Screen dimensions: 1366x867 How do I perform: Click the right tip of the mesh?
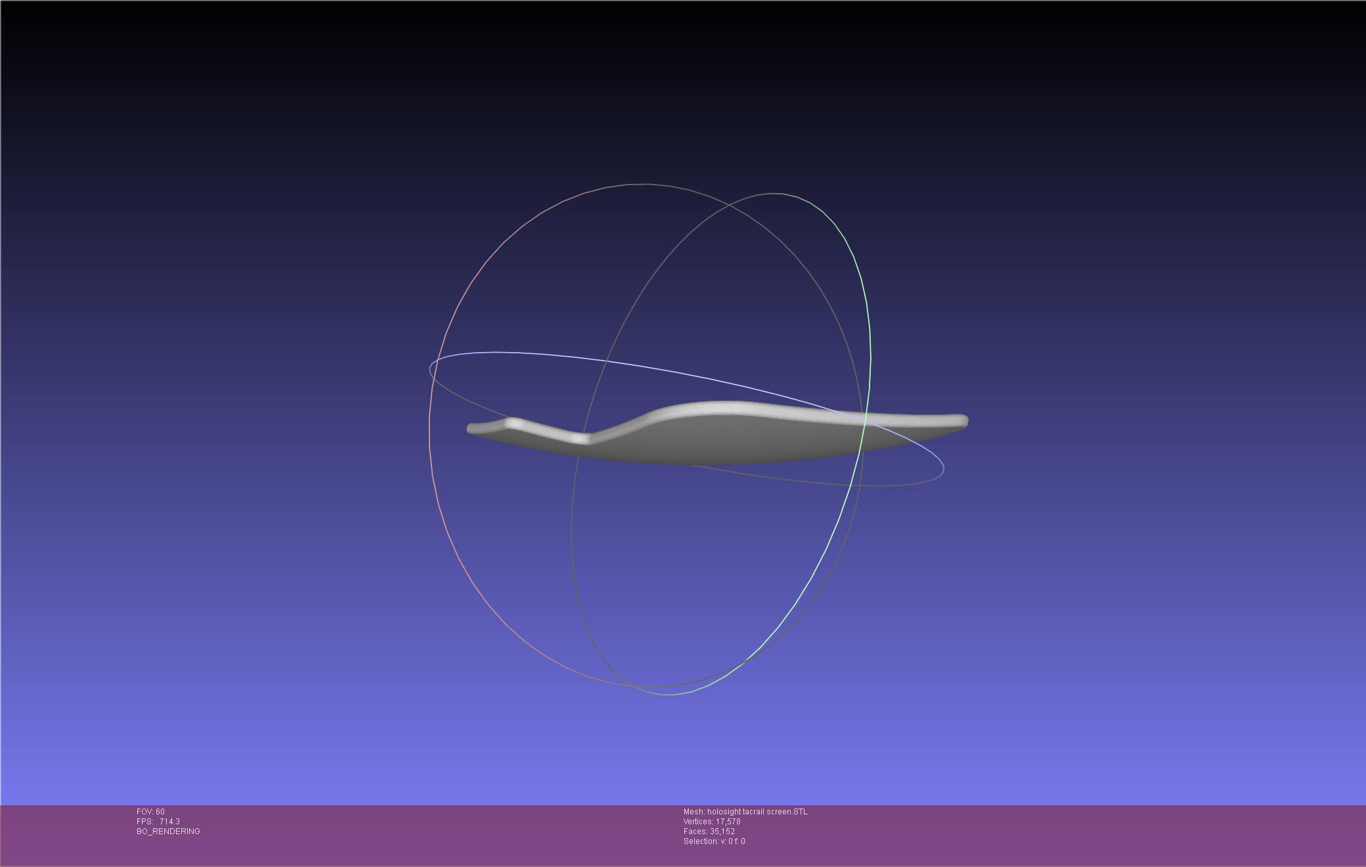[963, 420]
